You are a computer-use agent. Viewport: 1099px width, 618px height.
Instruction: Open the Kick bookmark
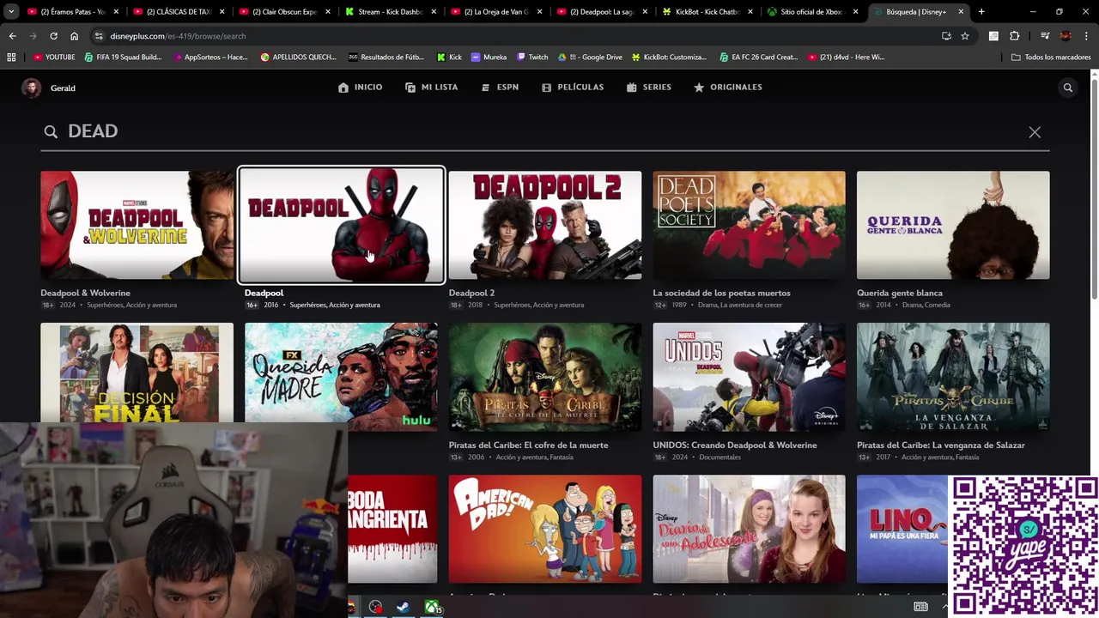pyautogui.click(x=449, y=57)
